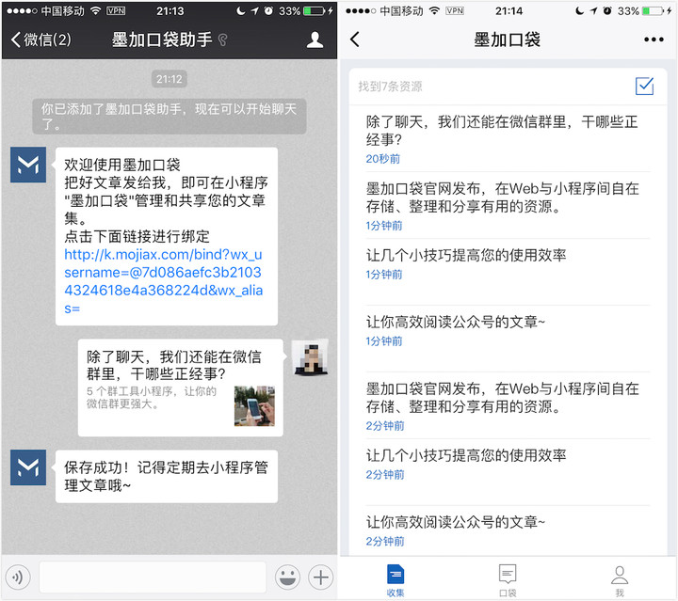Open 让你高效阅读 article saved 1分钟前

coord(508,338)
